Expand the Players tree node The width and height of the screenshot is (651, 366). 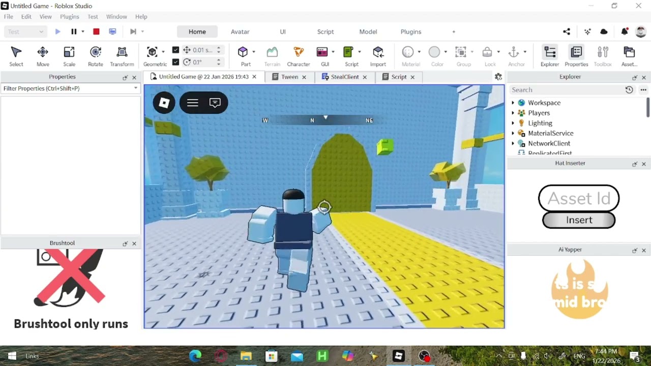pos(513,113)
